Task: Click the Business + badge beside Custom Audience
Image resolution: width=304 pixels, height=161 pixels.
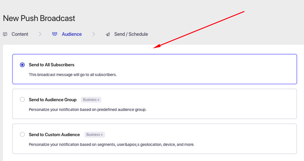Action: click(95, 135)
